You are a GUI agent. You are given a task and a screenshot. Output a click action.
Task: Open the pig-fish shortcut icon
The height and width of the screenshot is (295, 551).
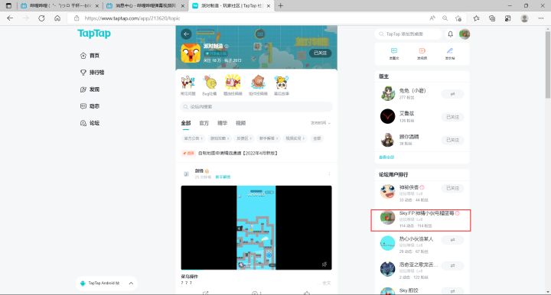pos(233,83)
